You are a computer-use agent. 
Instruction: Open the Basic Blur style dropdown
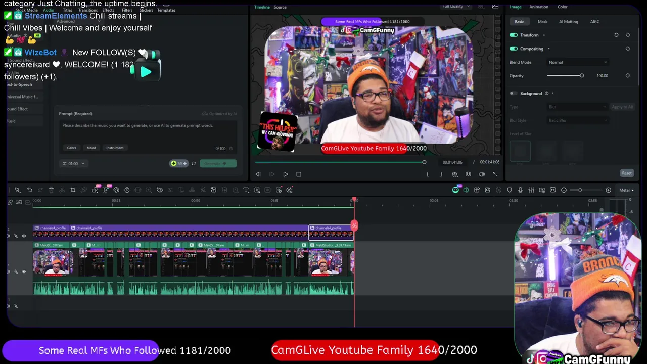pos(578,120)
